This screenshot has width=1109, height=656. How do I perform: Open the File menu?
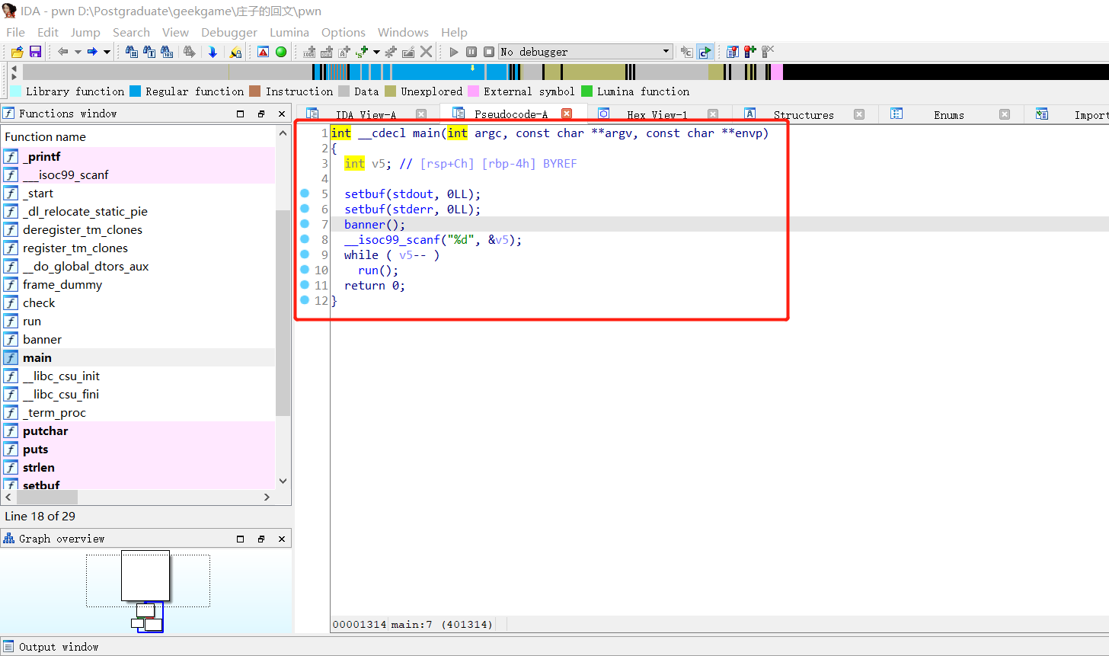(15, 32)
